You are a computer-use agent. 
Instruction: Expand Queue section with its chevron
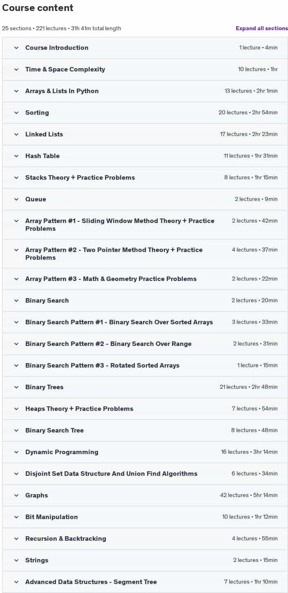16,199
